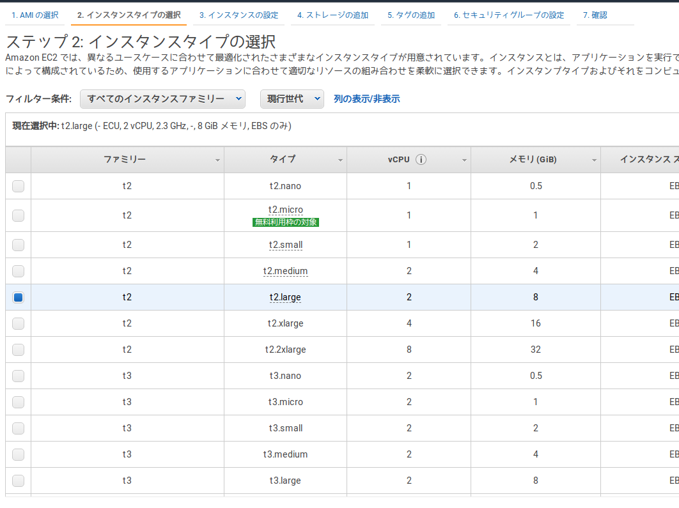Sort the メモリ (GiB) column using its arrow

pos(594,160)
